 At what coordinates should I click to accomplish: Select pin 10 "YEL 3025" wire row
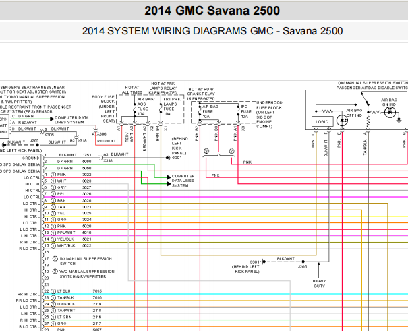(x=67, y=213)
